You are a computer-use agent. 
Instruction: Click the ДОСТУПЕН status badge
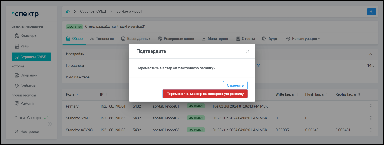coord(75,27)
